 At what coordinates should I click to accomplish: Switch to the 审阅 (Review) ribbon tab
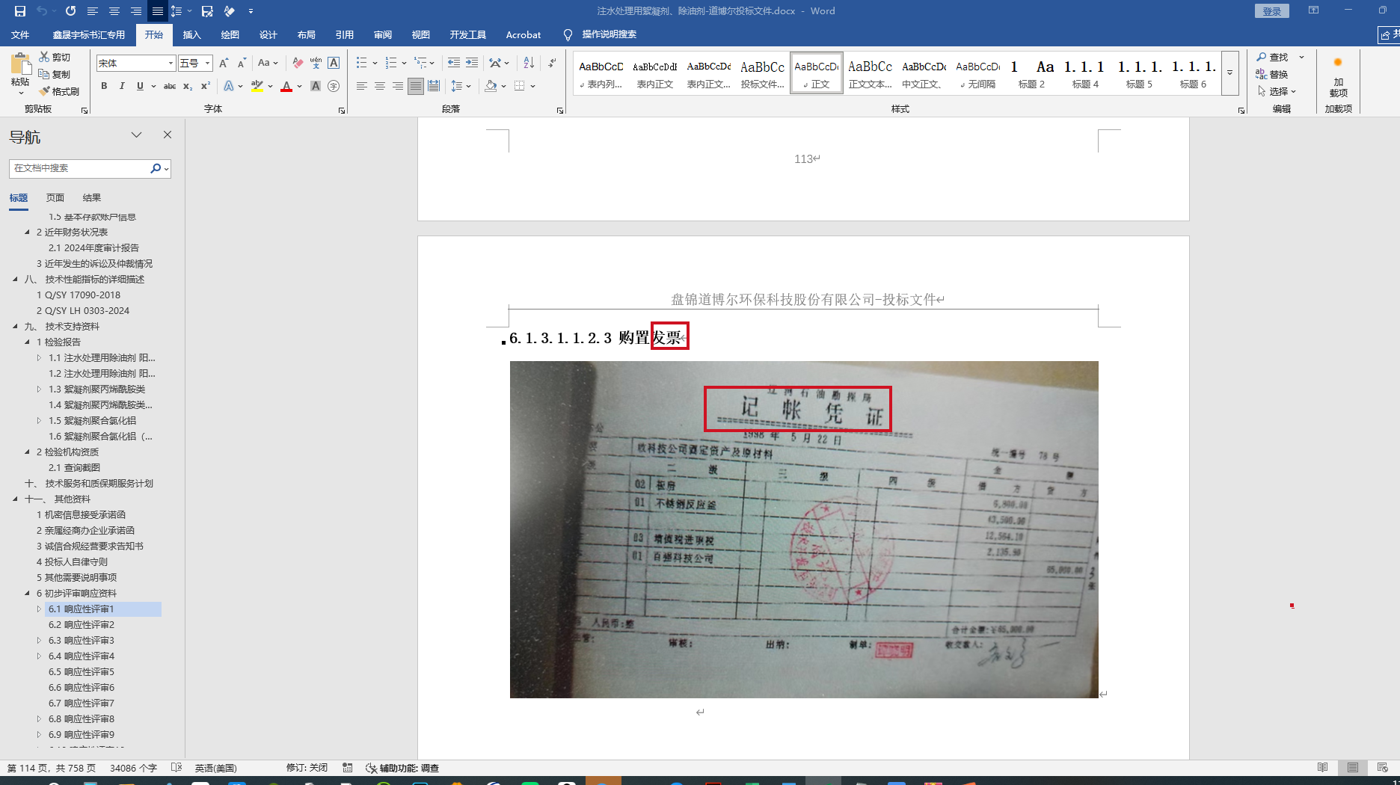[383, 34]
